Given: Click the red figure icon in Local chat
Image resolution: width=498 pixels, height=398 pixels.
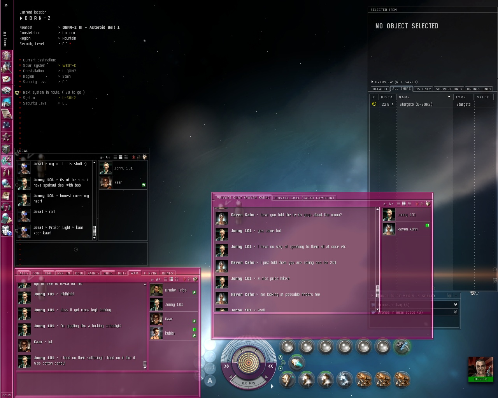Looking at the screenshot, I should [134, 157].
